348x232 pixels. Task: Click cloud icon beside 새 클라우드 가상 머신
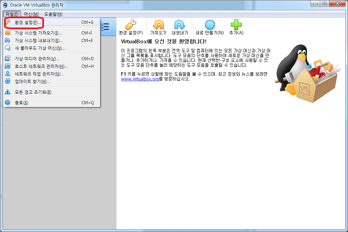8,48
